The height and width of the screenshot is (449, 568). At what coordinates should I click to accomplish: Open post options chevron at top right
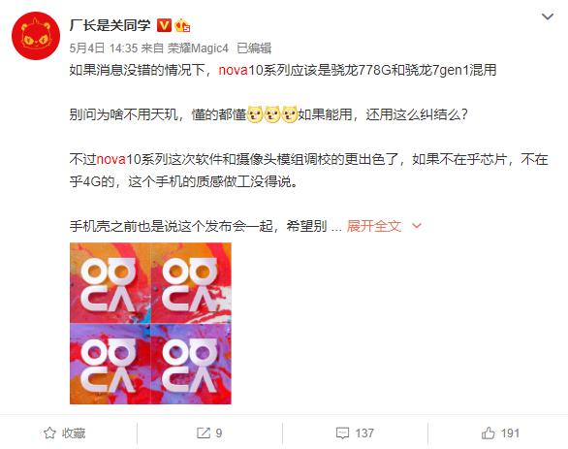(x=547, y=16)
